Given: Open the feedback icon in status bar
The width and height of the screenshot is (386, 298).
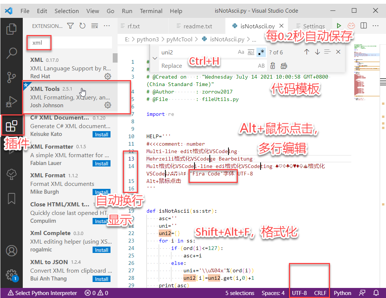Looking at the screenshot, I should pos(362,293).
